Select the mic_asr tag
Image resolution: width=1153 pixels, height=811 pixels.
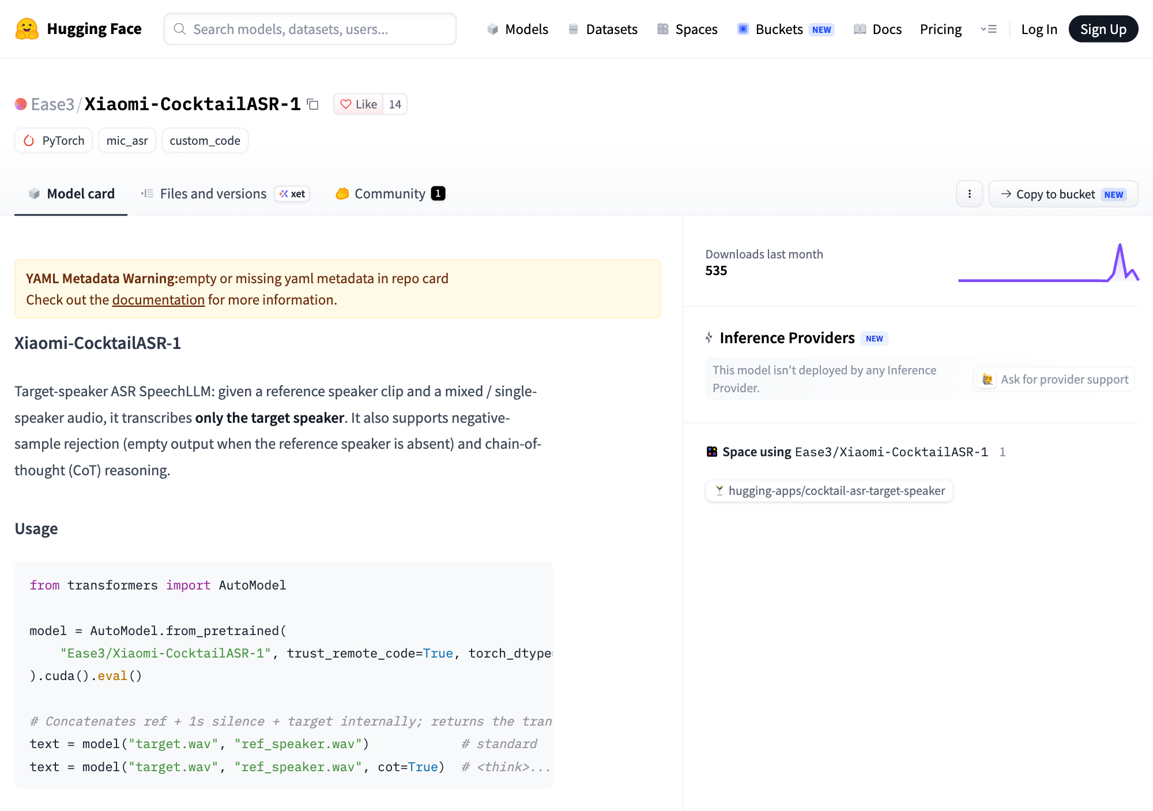tap(127, 140)
